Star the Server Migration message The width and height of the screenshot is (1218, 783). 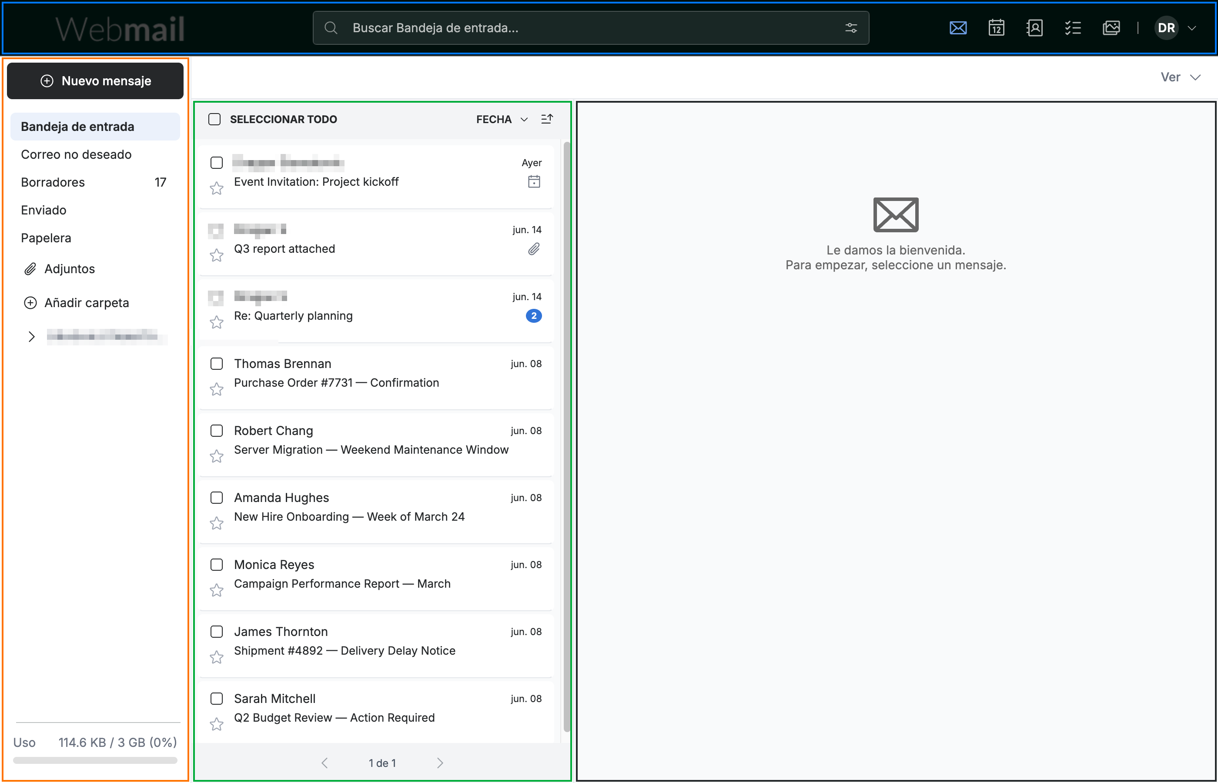(217, 457)
